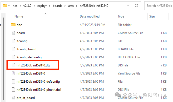Click the Search nrf52840dk search box
This screenshot has width=173, height=102.
[159, 6]
